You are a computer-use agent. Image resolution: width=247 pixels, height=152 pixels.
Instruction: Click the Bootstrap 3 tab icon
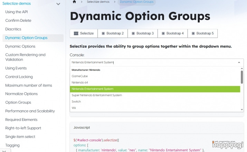click(x=133, y=33)
